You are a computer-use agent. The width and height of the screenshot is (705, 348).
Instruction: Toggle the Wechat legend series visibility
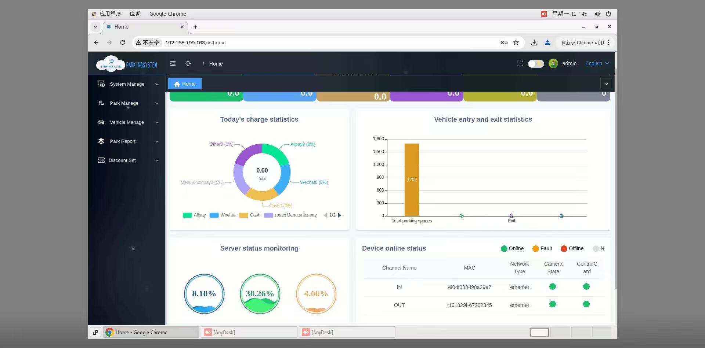[x=223, y=215]
